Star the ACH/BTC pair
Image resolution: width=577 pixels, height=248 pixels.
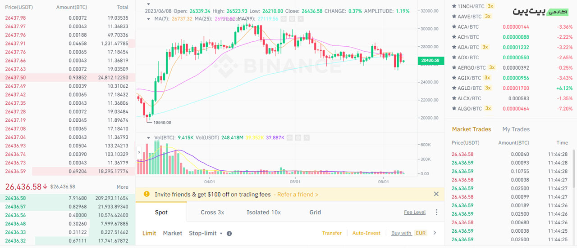454,37
